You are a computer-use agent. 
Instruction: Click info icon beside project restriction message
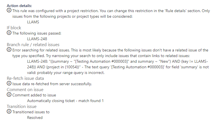click(9, 10)
